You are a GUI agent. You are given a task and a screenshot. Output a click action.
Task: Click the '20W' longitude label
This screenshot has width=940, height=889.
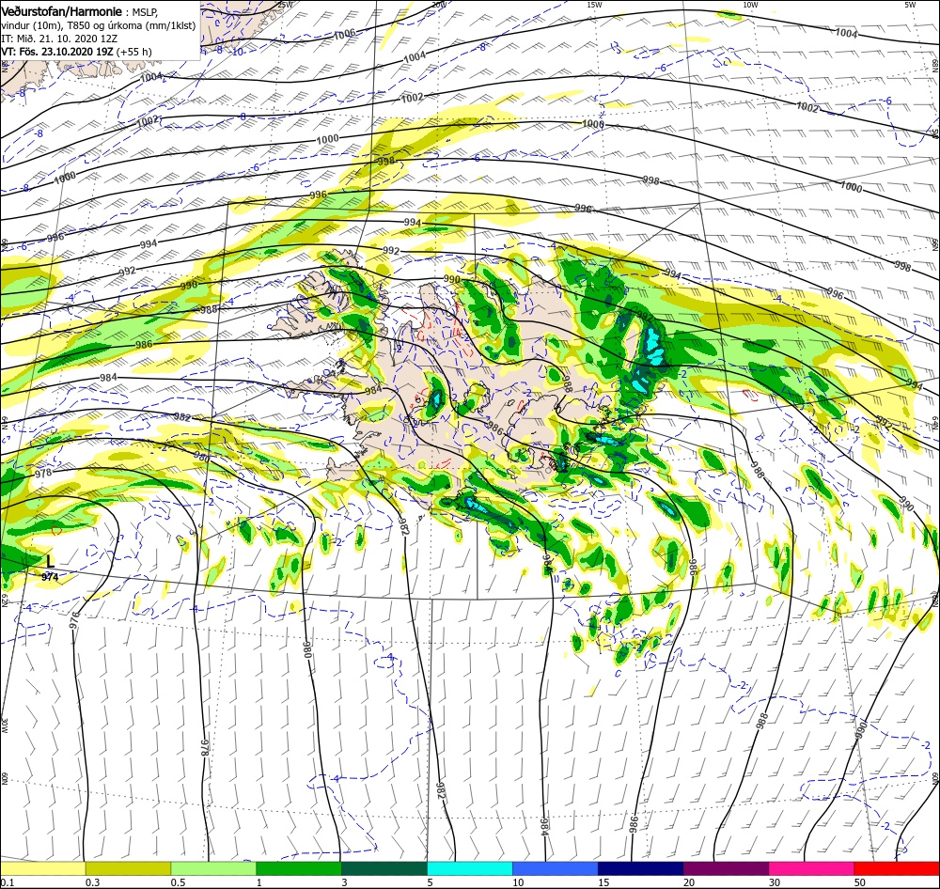pyautogui.click(x=439, y=5)
